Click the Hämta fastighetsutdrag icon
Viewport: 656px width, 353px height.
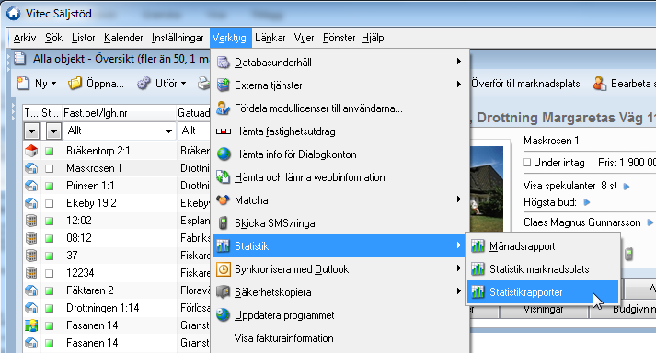(x=223, y=131)
